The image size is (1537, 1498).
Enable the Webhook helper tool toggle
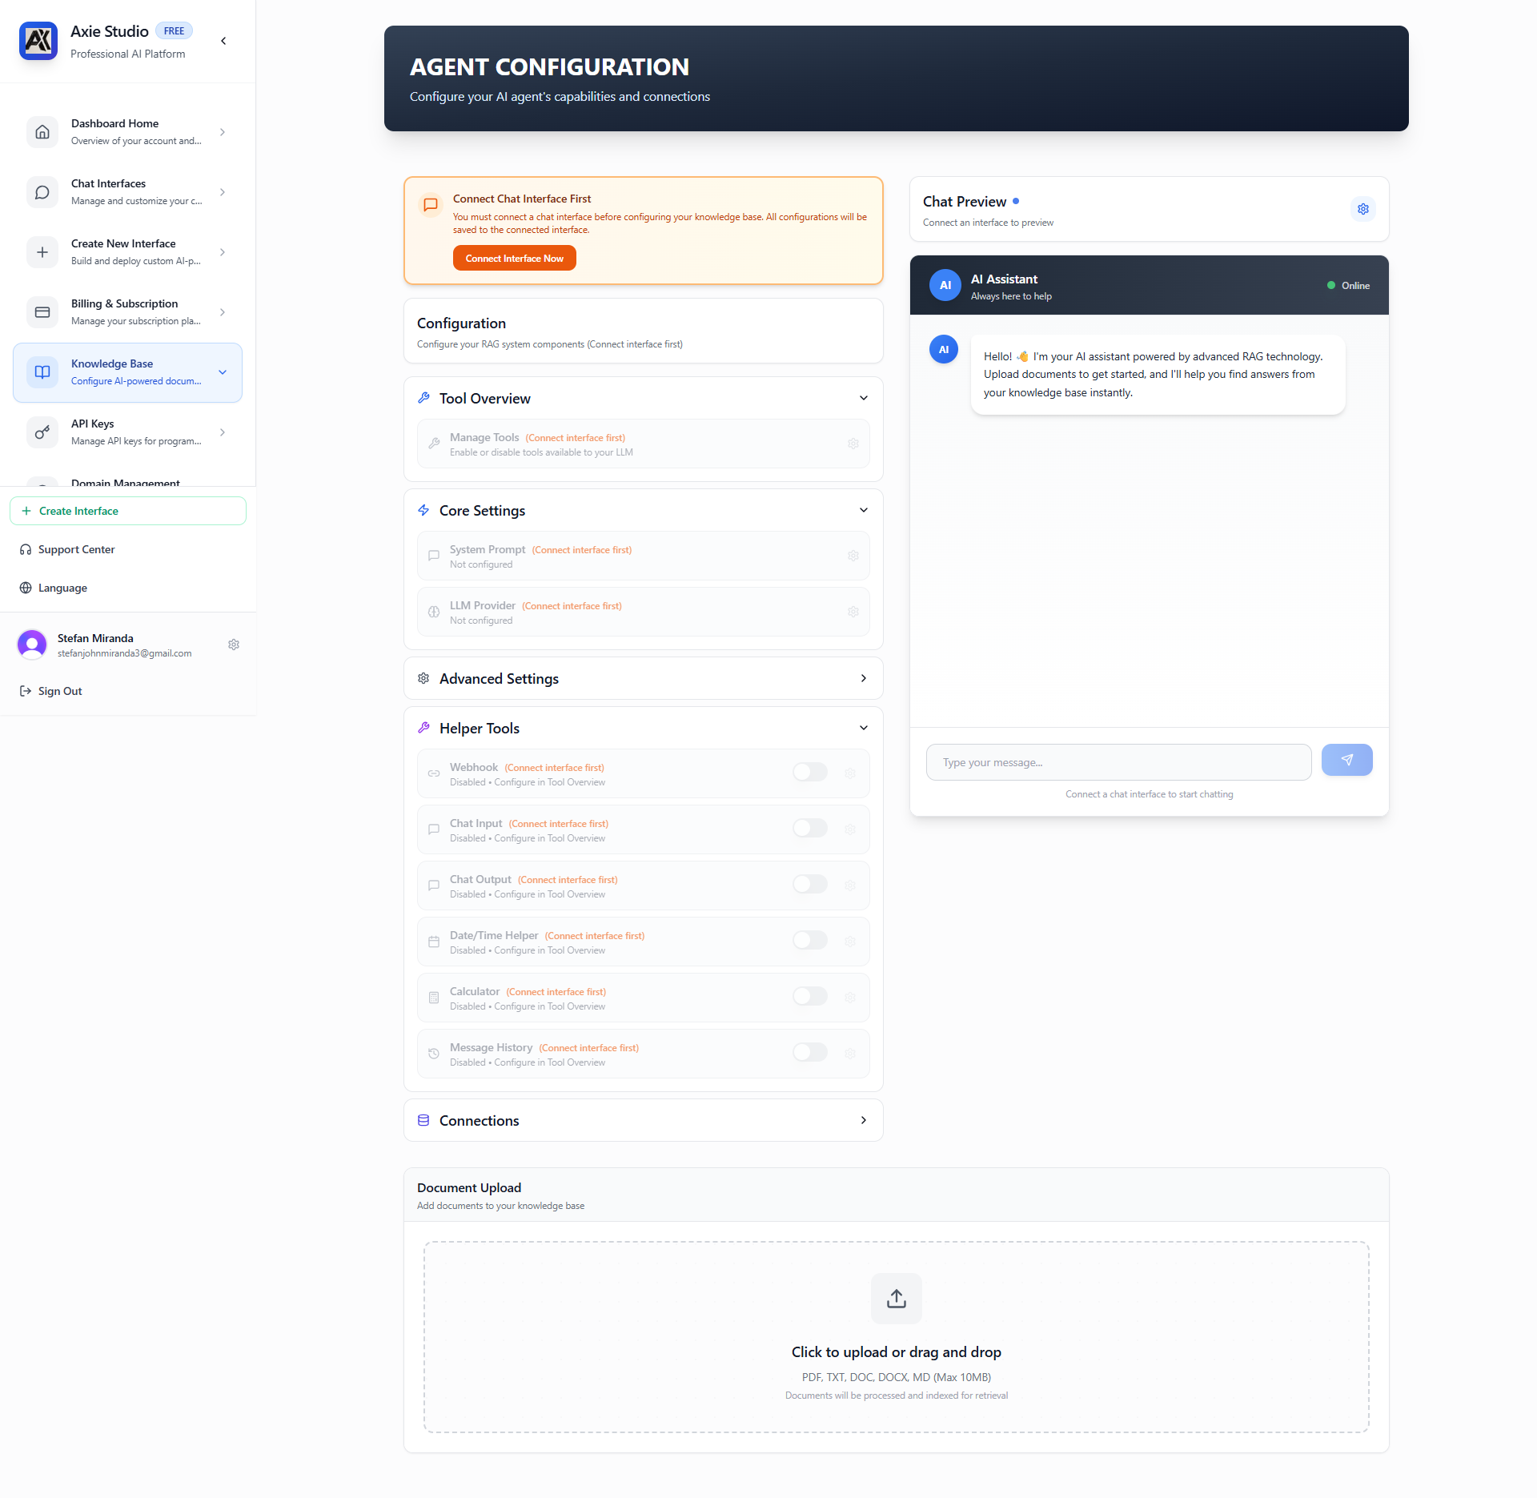tap(809, 772)
